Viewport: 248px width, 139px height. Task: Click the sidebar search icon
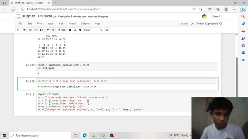tap(243, 17)
